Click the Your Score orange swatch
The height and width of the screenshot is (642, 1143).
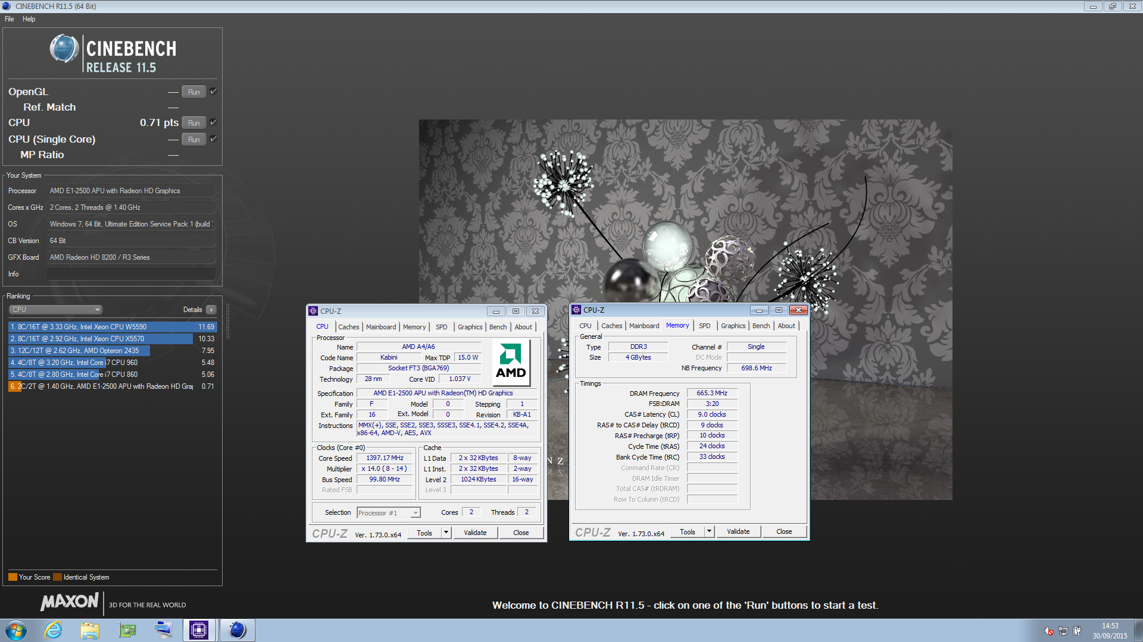13,577
